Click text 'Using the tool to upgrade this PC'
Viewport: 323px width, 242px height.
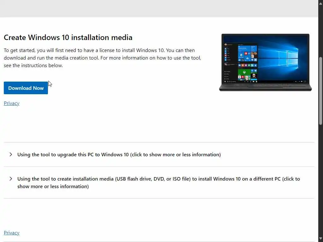pos(56,154)
